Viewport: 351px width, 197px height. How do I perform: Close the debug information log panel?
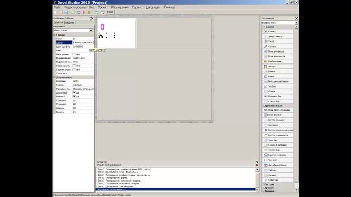pyautogui.click(x=257, y=165)
